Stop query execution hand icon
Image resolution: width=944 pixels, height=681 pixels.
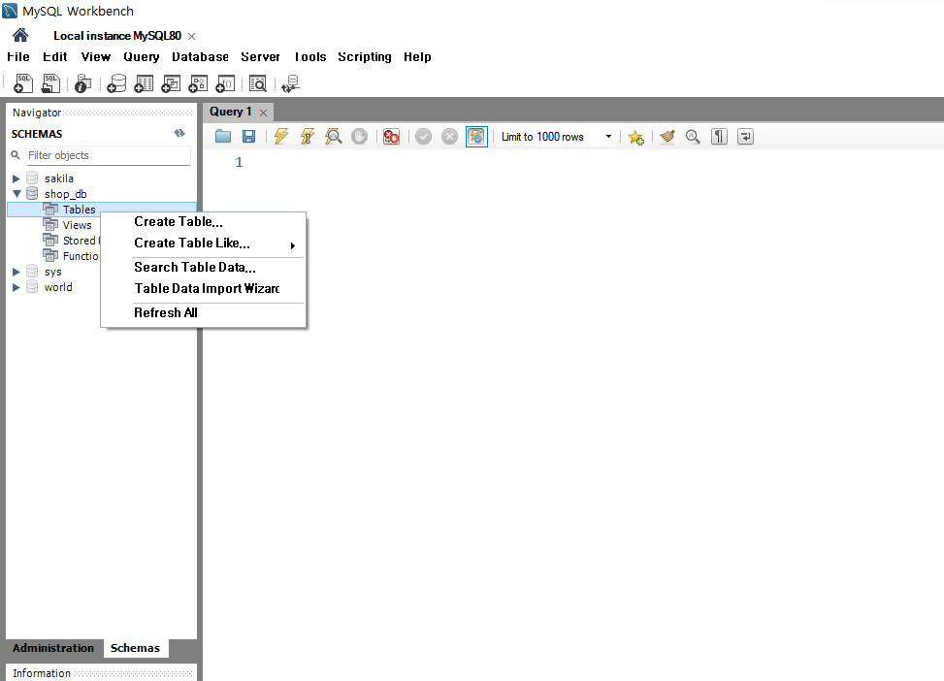pos(359,137)
